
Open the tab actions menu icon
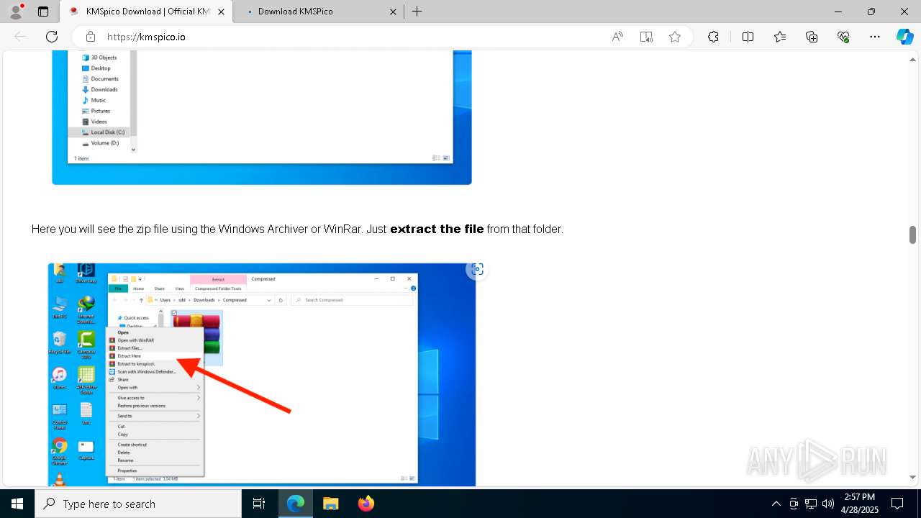click(43, 12)
